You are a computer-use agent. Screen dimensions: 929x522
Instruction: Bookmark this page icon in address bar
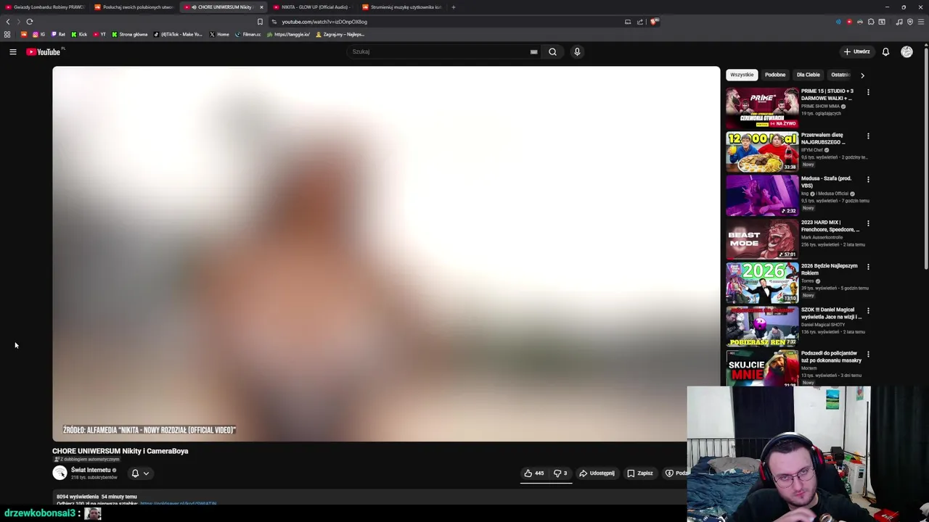(260, 22)
